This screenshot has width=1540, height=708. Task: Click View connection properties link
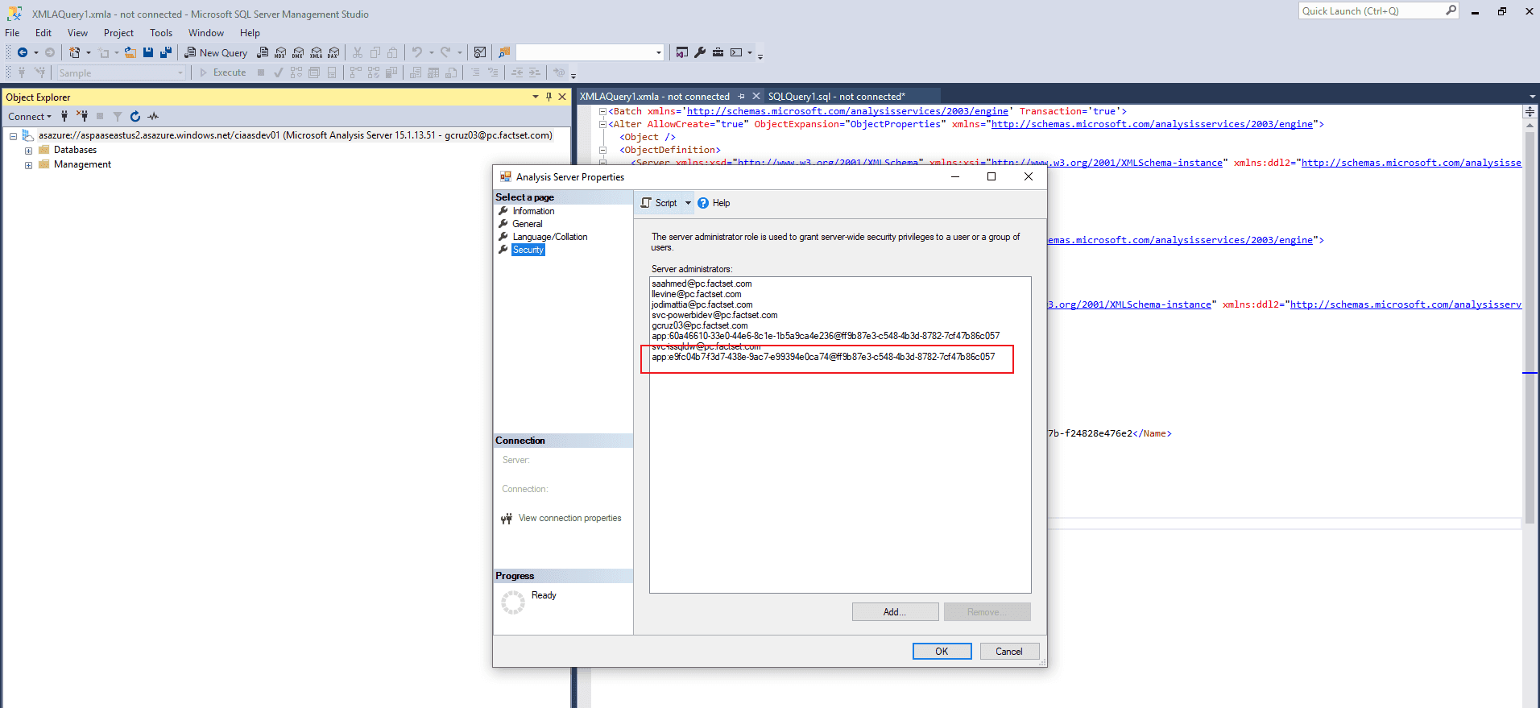click(x=569, y=518)
